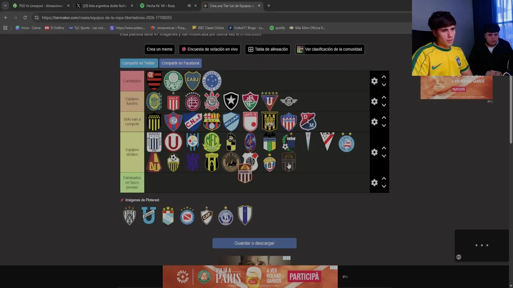The width and height of the screenshot is (513, 288).
Task: Click the Bolivar light-blue crest
Action: pos(231,122)
